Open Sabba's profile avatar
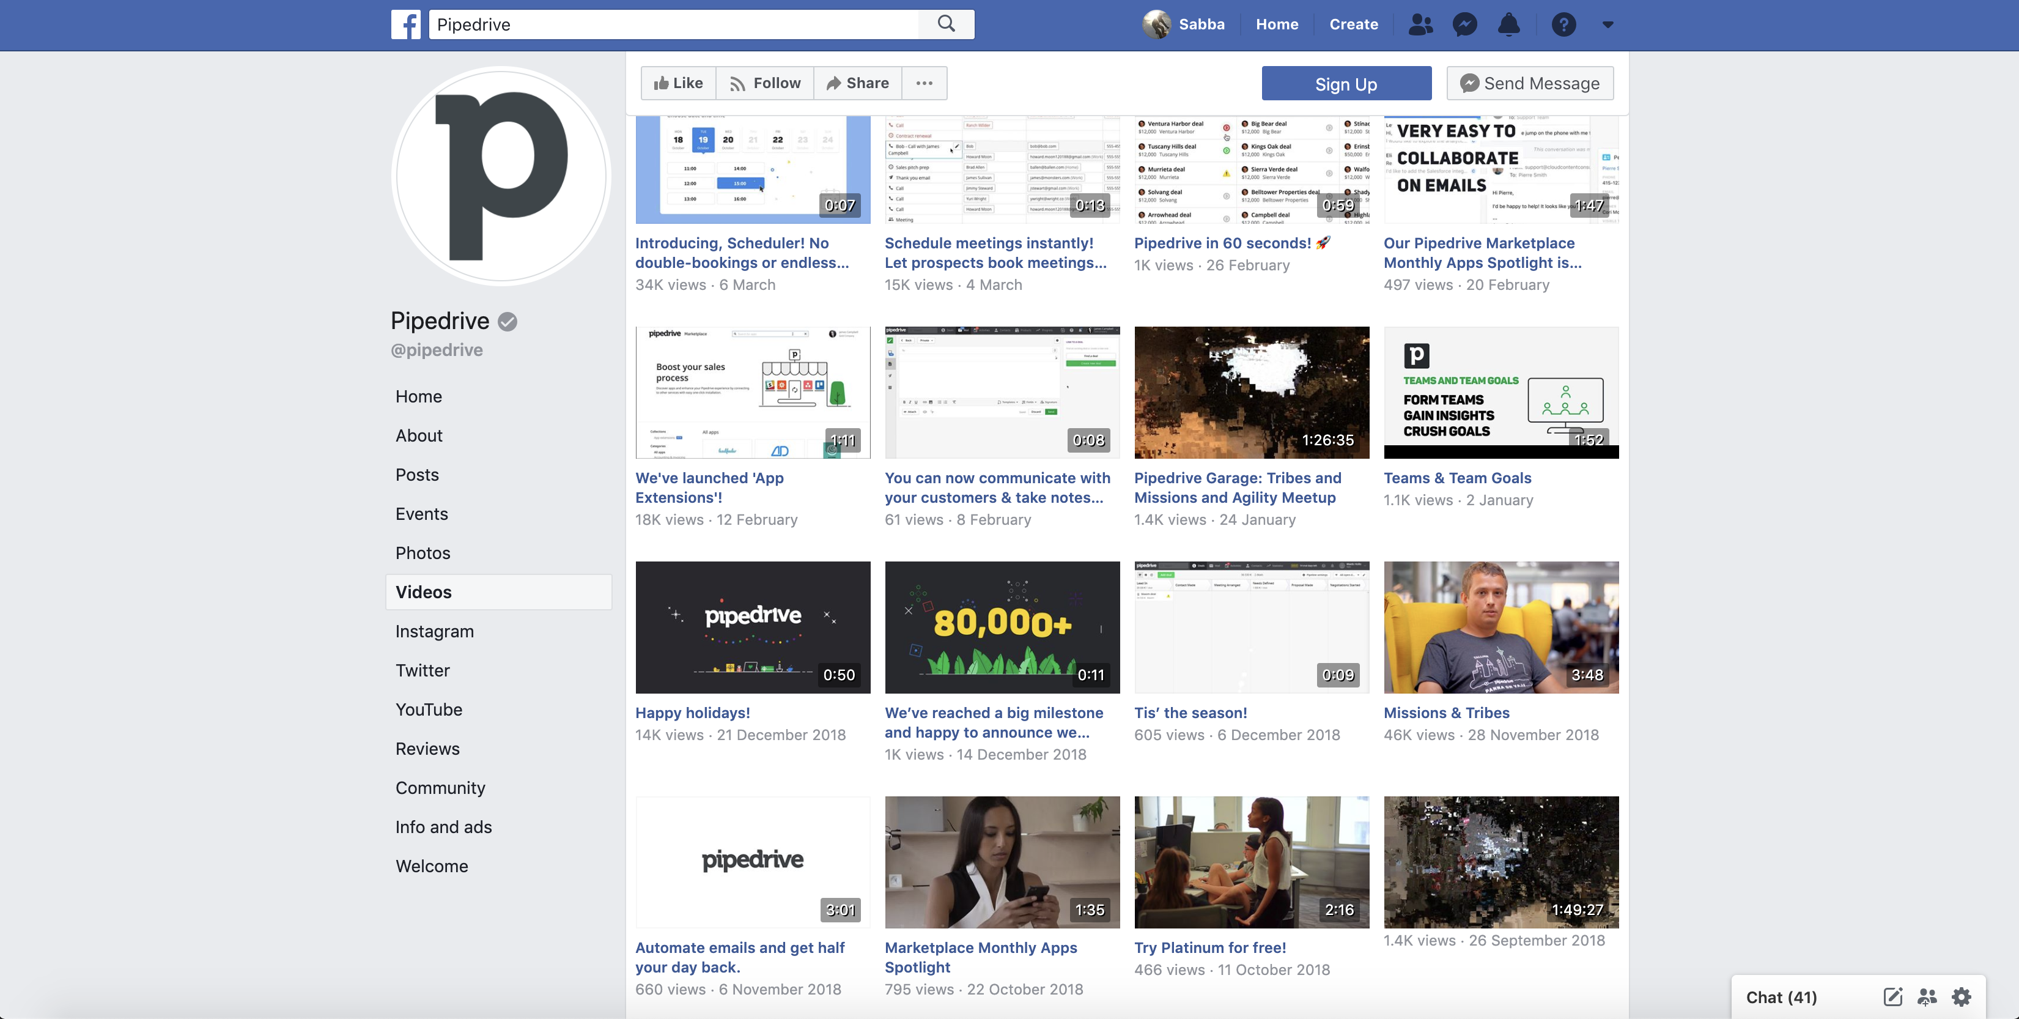Image resolution: width=2019 pixels, height=1019 pixels. tap(1156, 24)
